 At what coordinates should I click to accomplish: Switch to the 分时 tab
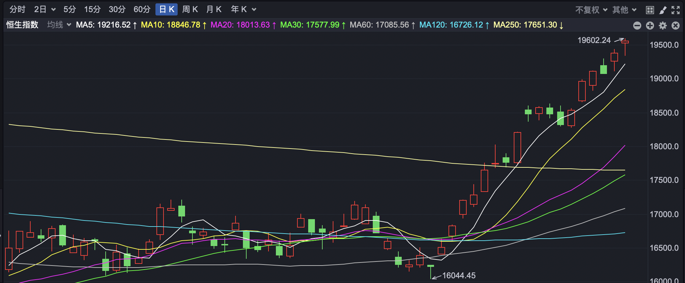(17, 9)
